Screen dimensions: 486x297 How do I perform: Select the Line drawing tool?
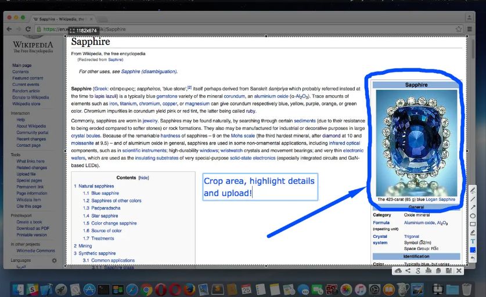[x=473, y=199]
